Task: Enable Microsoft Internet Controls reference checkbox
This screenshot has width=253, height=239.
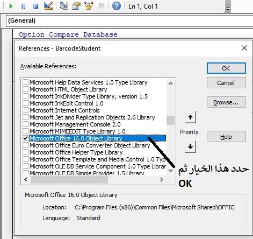Action: (25, 110)
